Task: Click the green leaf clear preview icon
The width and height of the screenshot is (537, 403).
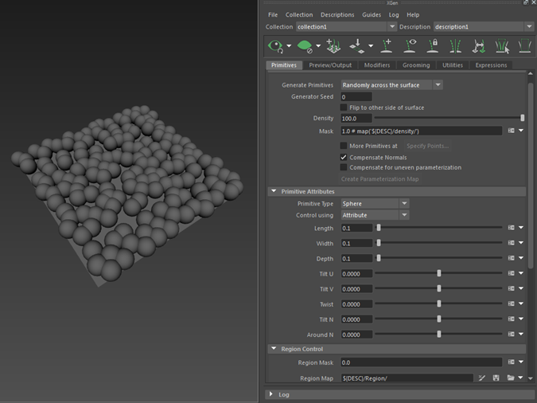Action: coord(304,46)
